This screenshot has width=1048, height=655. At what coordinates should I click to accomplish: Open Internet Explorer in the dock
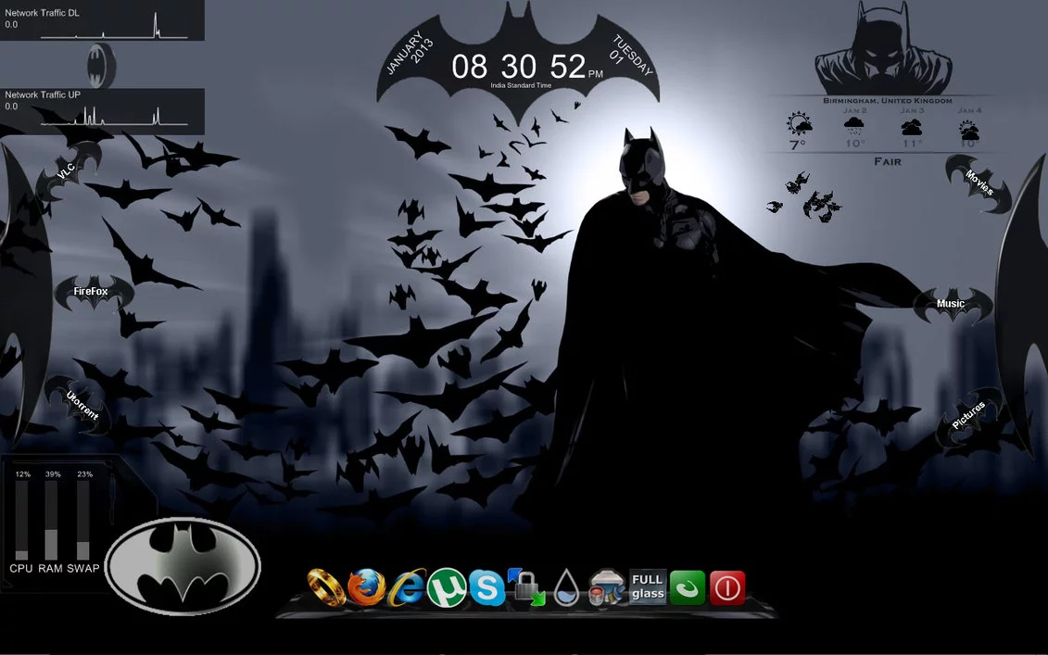click(x=406, y=587)
